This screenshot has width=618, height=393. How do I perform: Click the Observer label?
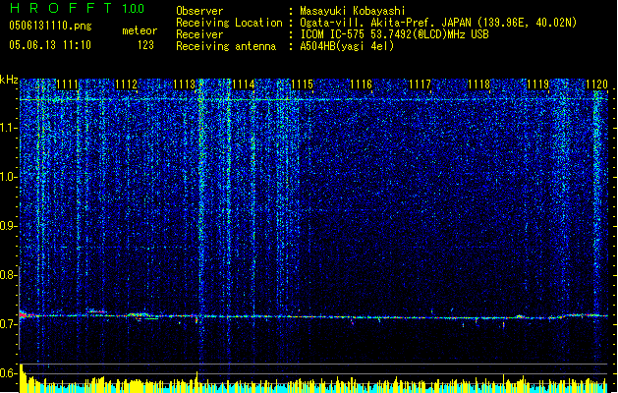click(x=199, y=11)
